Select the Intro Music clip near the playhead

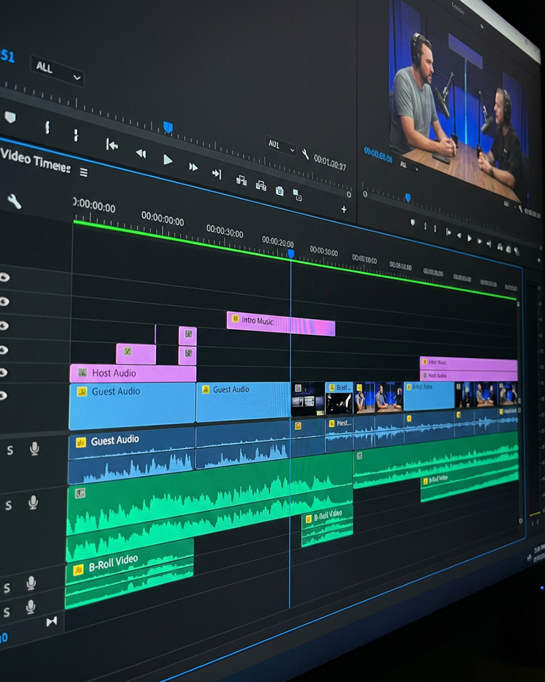[279, 323]
